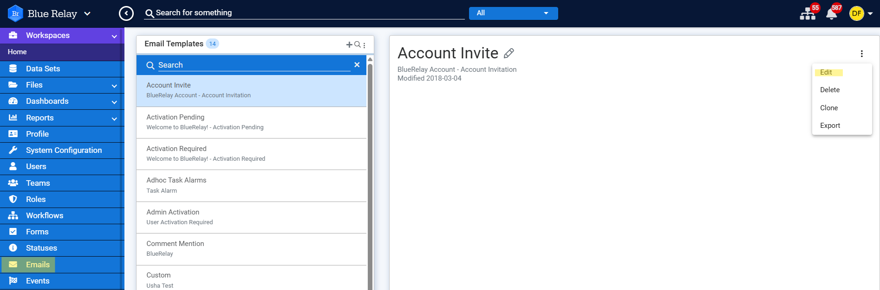Toggle template list search magnifier icon

(357, 44)
